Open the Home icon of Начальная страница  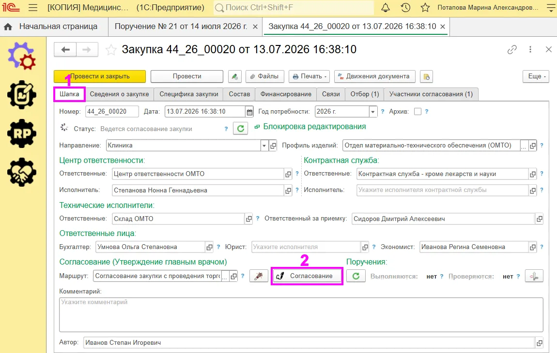click(x=8, y=27)
